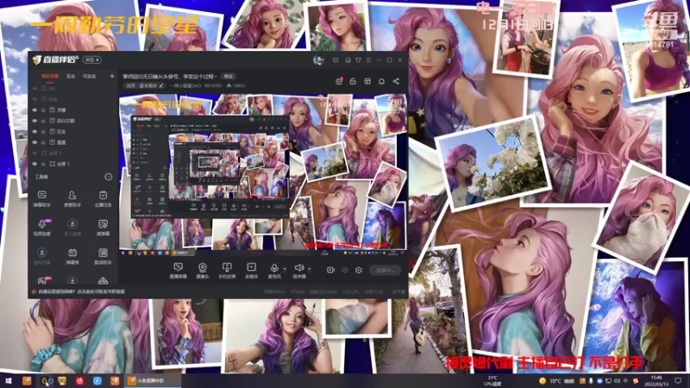Image resolution: width=690 pixels, height=388 pixels.
Task: Click taskbar clock showing 2022/03/13
Action: click(x=656, y=380)
